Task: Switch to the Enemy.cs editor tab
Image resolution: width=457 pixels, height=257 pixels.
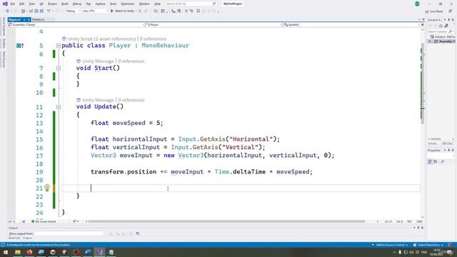Action: point(39,19)
